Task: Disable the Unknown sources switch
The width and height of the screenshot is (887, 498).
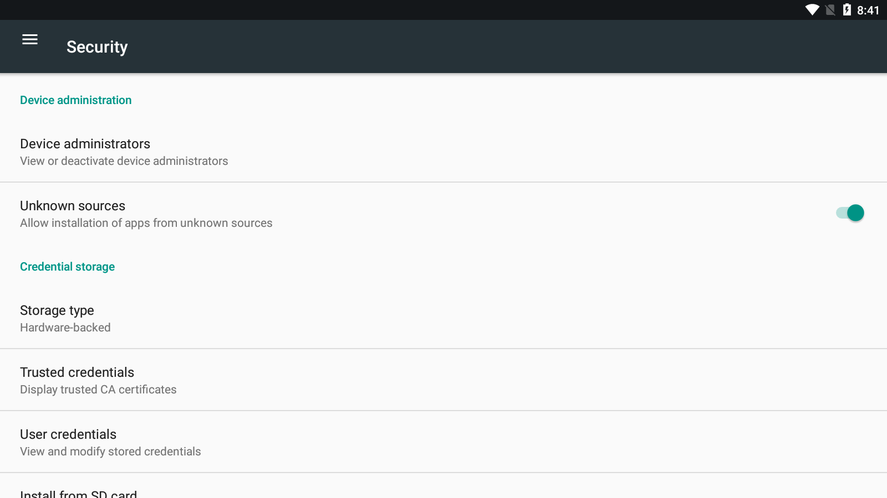Action: (850, 213)
